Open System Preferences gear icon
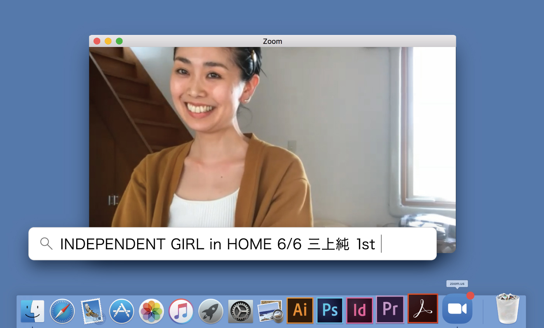Image resolution: width=544 pixels, height=328 pixels. tap(241, 311)
